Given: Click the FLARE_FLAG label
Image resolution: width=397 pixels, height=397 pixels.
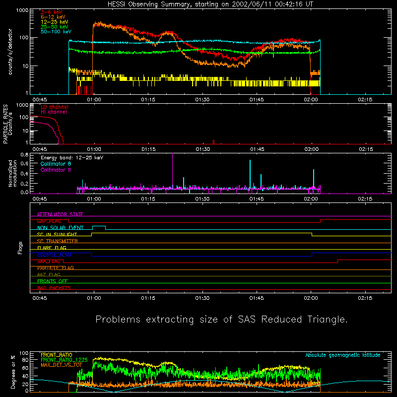Looking at the screenshot, I should [52, 248].
